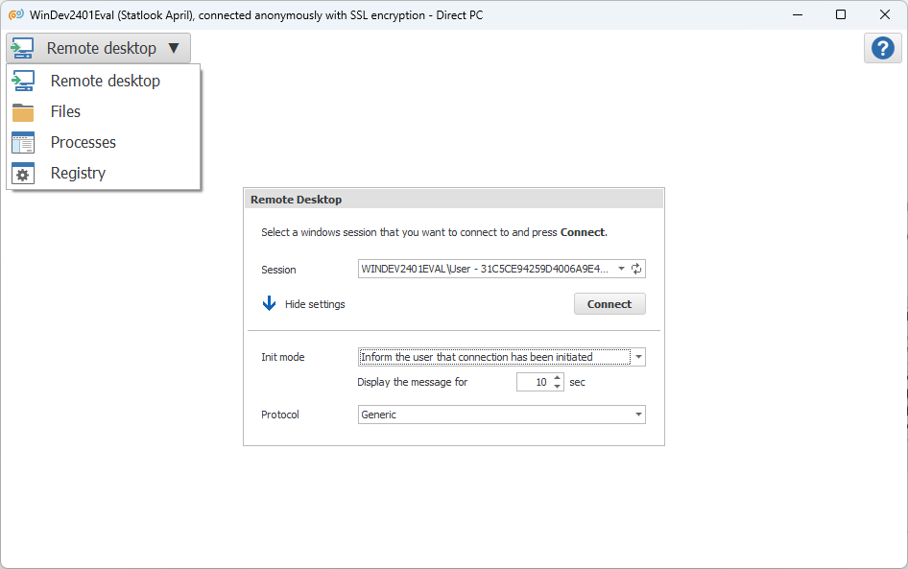This screenshot has width=908, height=569.
Task: Select Files from the mode menu
Action: [x=65, y=112]
